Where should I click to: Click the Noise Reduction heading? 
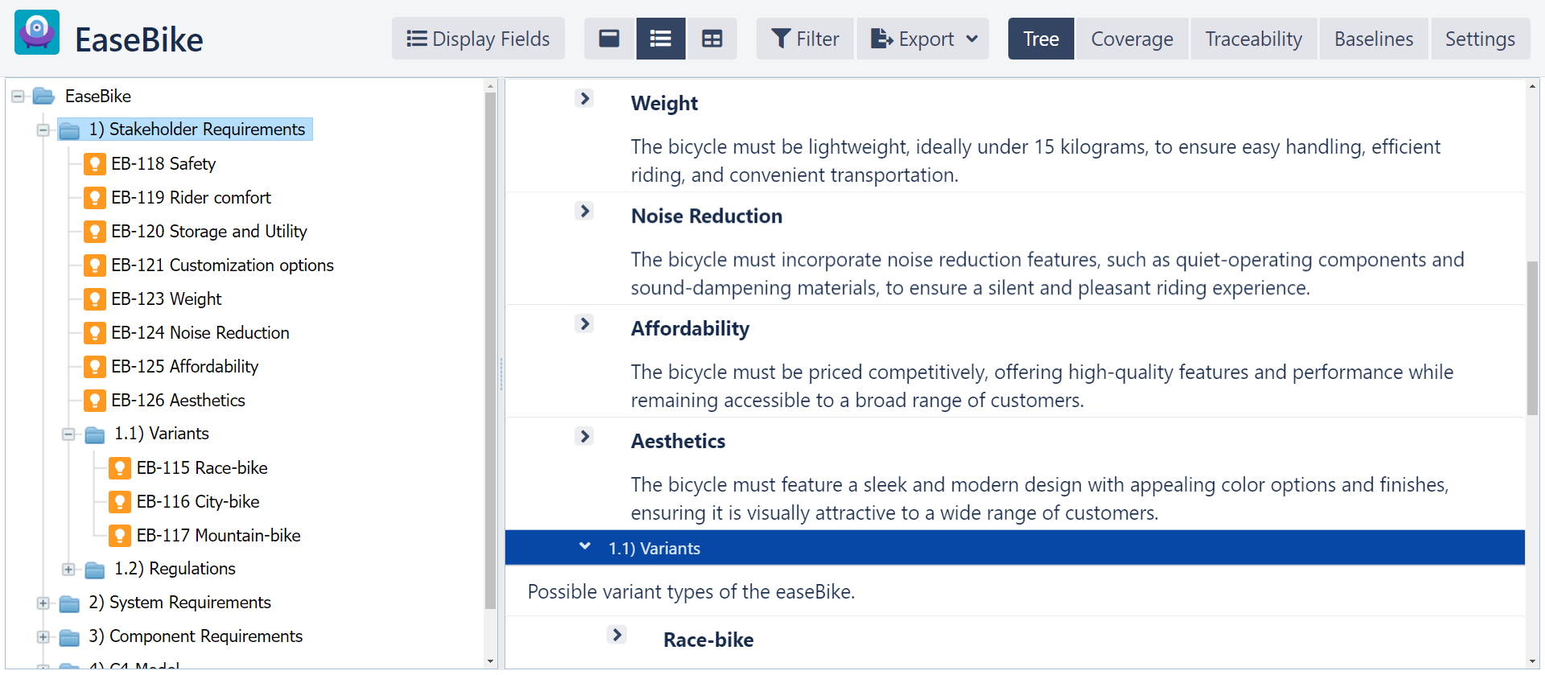[x=707, y=216]
